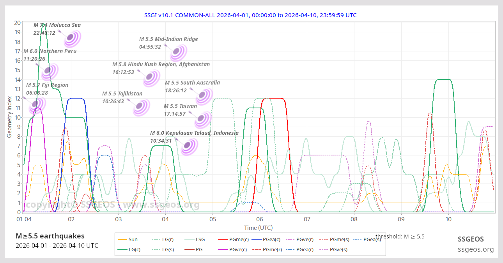Click the M 7.4 Molucca Sea earthquake marker
Image resolution: width=503 pixels, height=263 pixels.
72,38
